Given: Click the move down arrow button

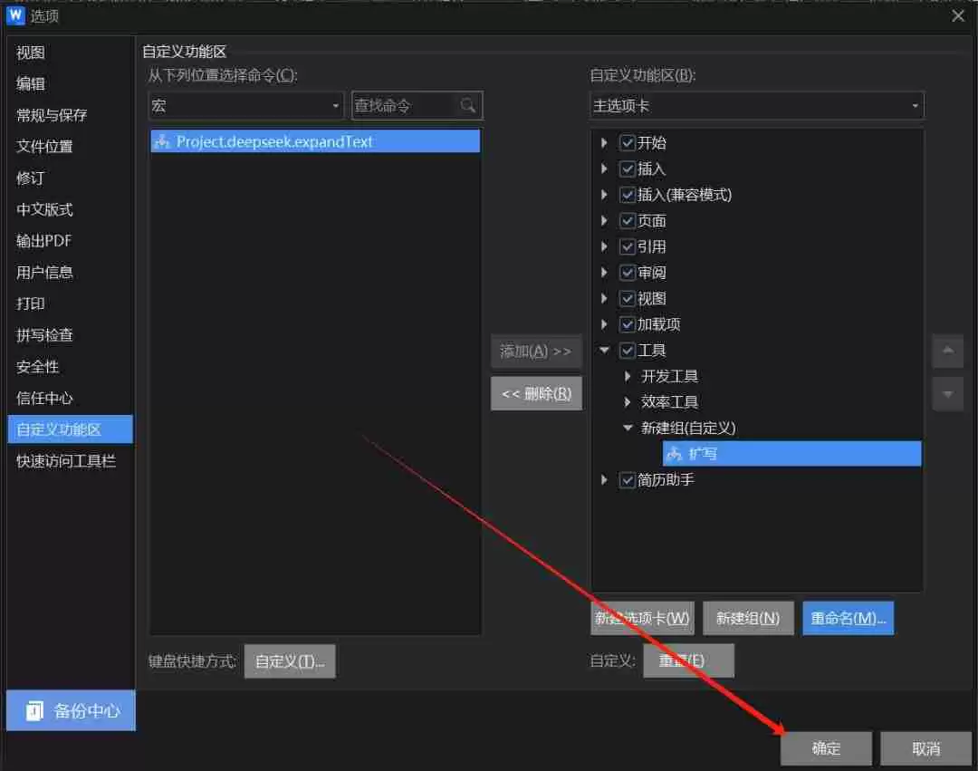Looking at the screenshot, I should tap(947, 394).
